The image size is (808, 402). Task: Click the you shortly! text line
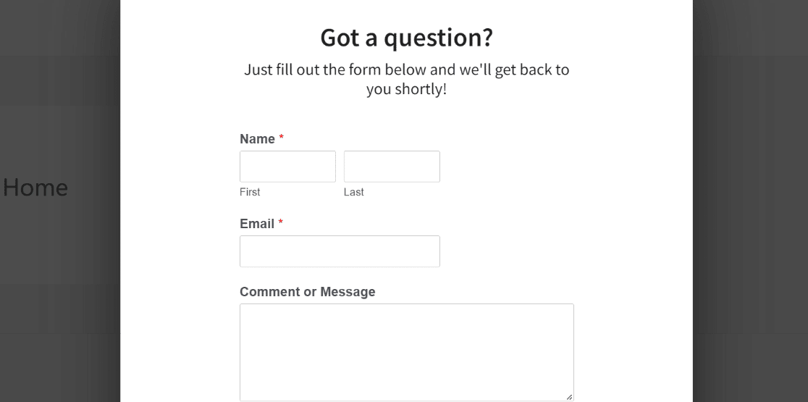[407, 89]
